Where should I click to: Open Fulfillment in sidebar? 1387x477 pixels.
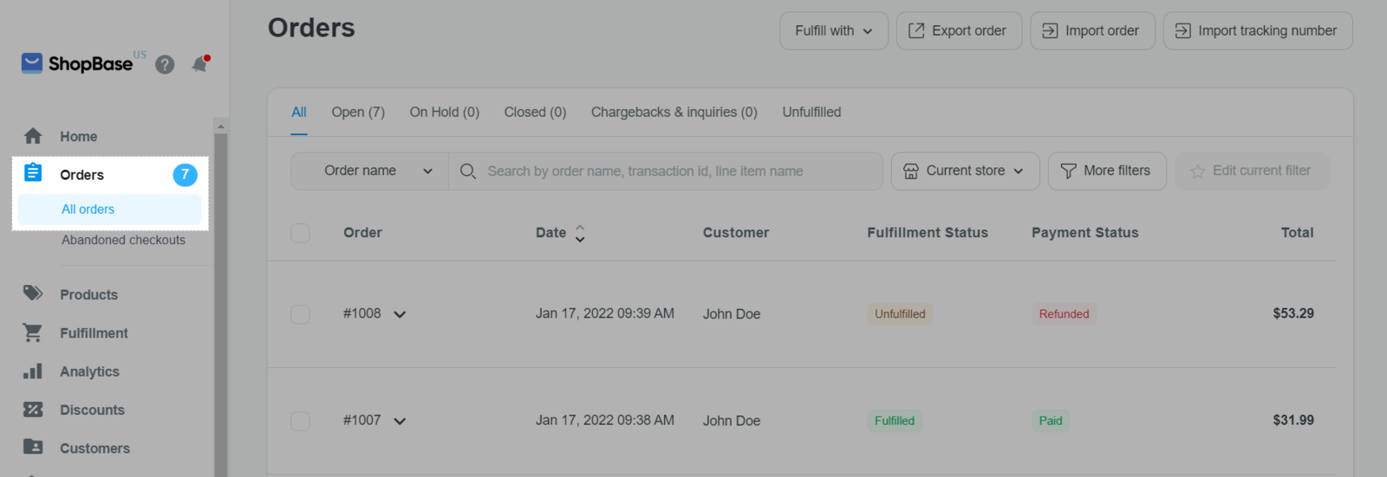point(94,333)
